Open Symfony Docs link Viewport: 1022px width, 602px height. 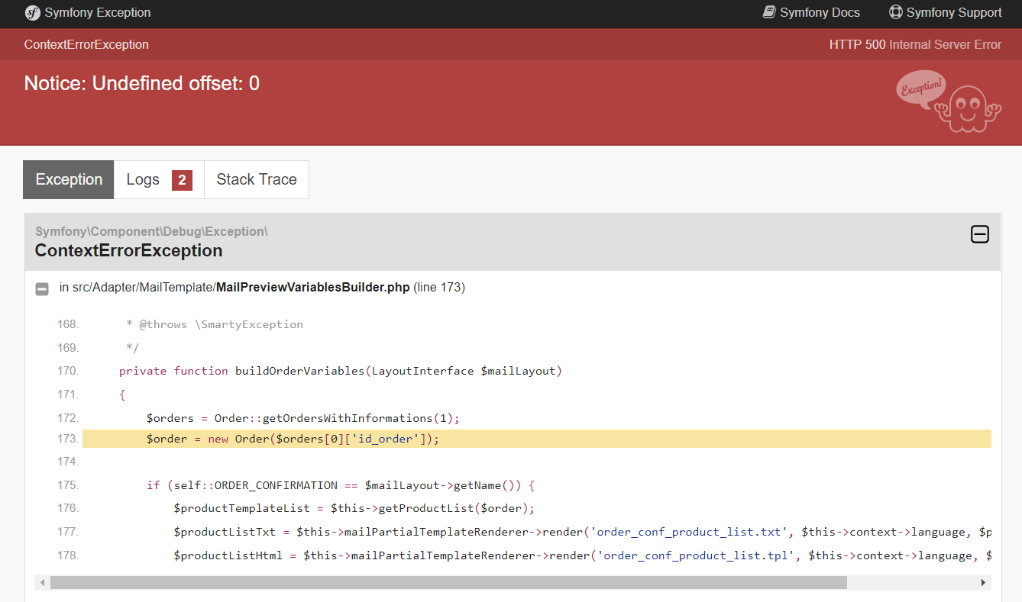pos(811,13)
